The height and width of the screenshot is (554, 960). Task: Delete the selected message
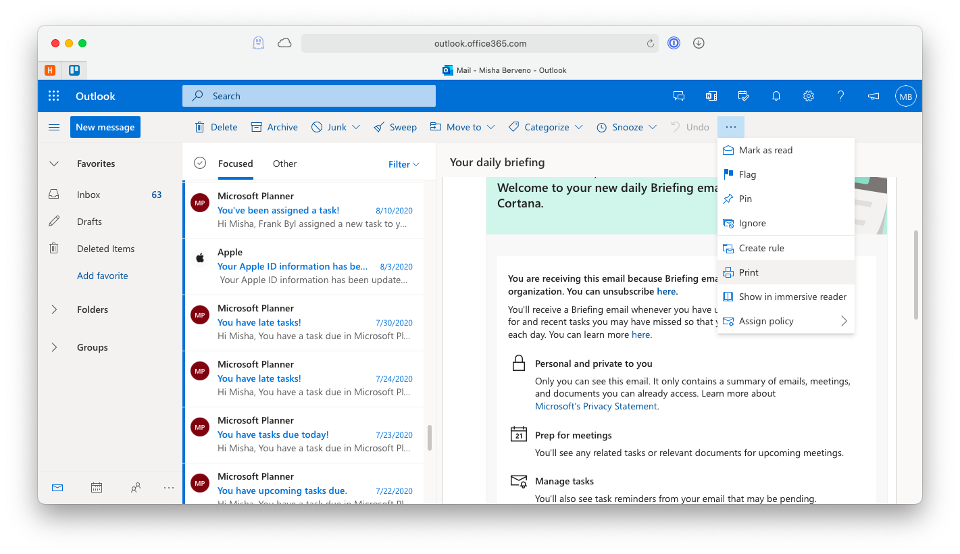216,127
